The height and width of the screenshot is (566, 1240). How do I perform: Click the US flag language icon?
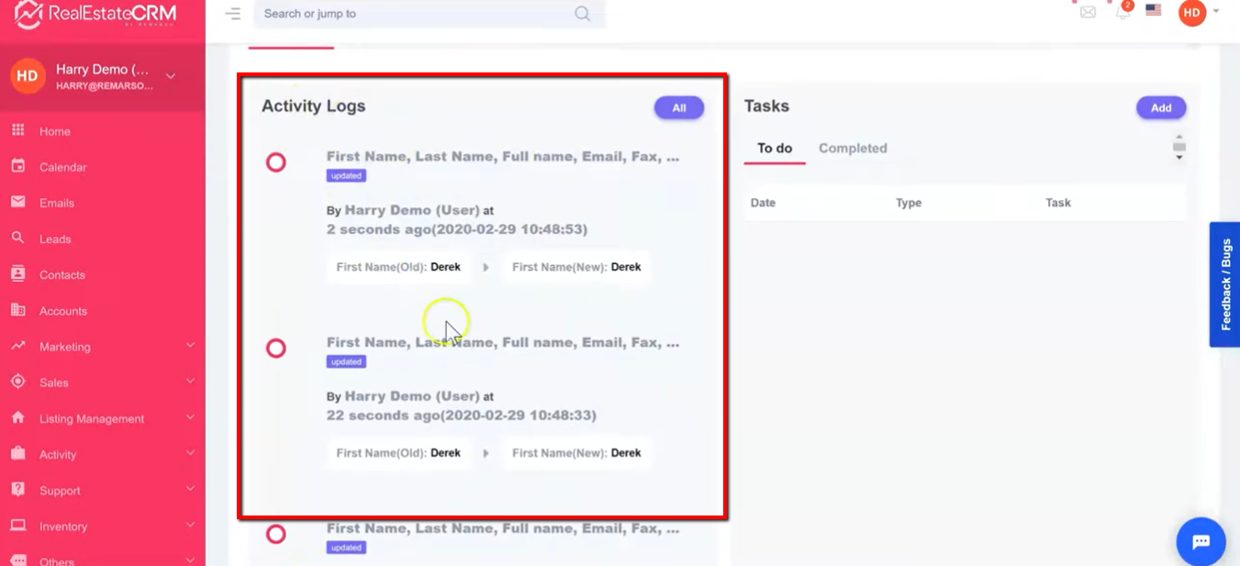[x=1154, y=11]
